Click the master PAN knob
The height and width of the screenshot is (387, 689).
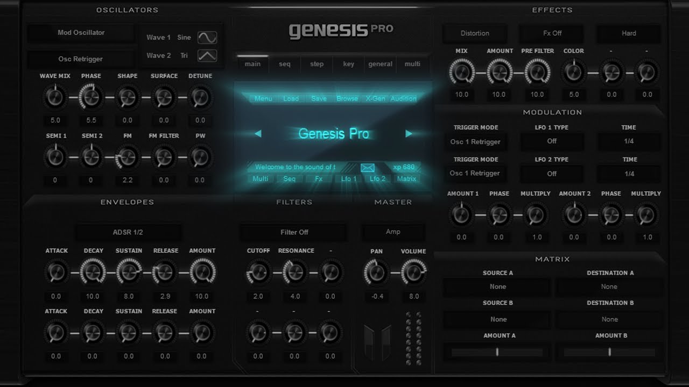click(377, 273)
